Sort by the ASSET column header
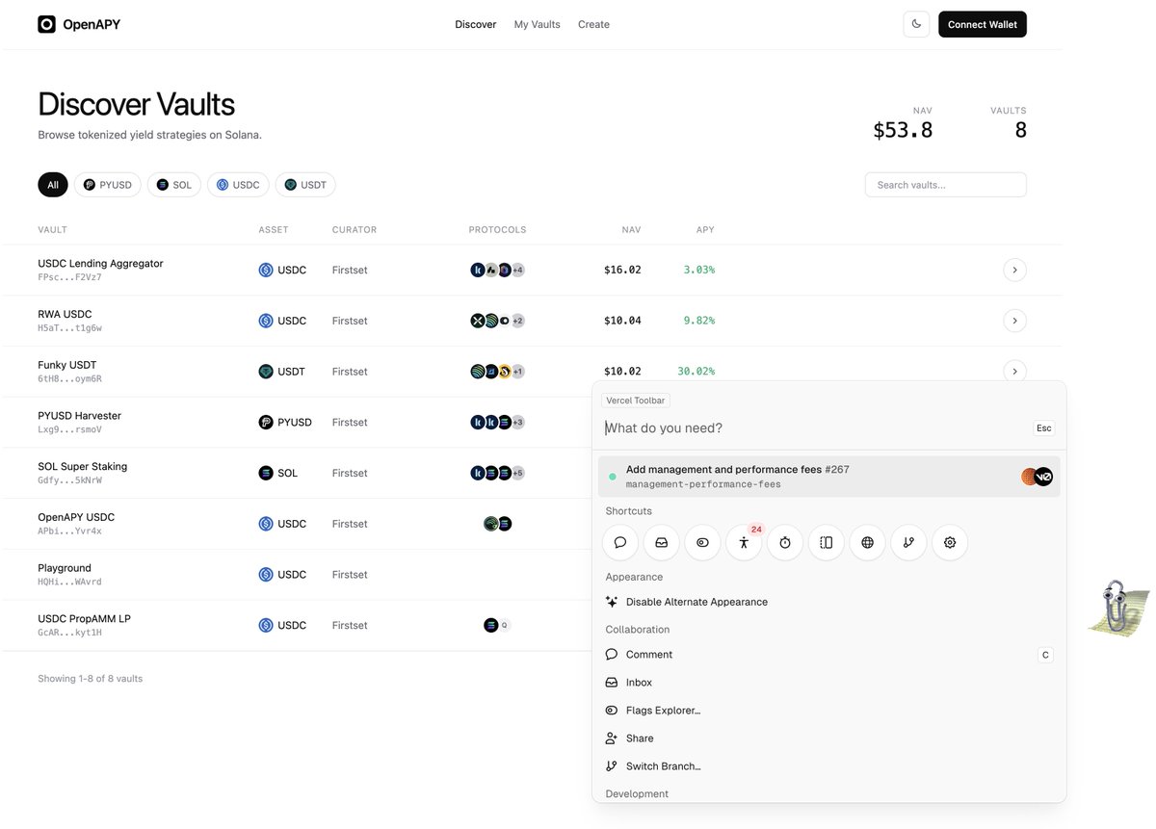 pyautogui.click(x=274, y=230)
